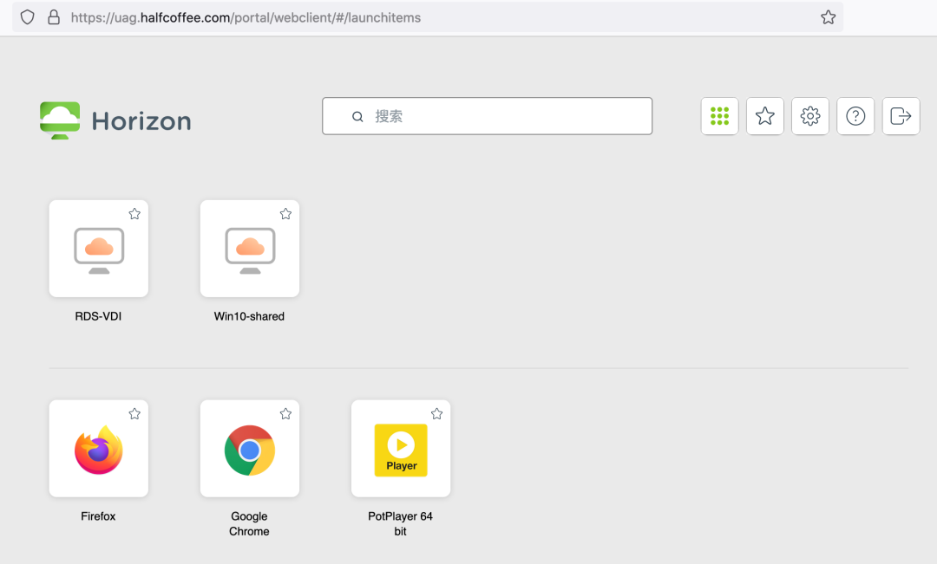Open the RDS-VDI desktop tile
937x564 pixels.
[99, 249]
